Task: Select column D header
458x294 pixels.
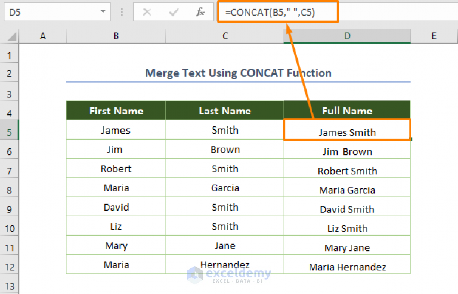Action: coord(347,36)
